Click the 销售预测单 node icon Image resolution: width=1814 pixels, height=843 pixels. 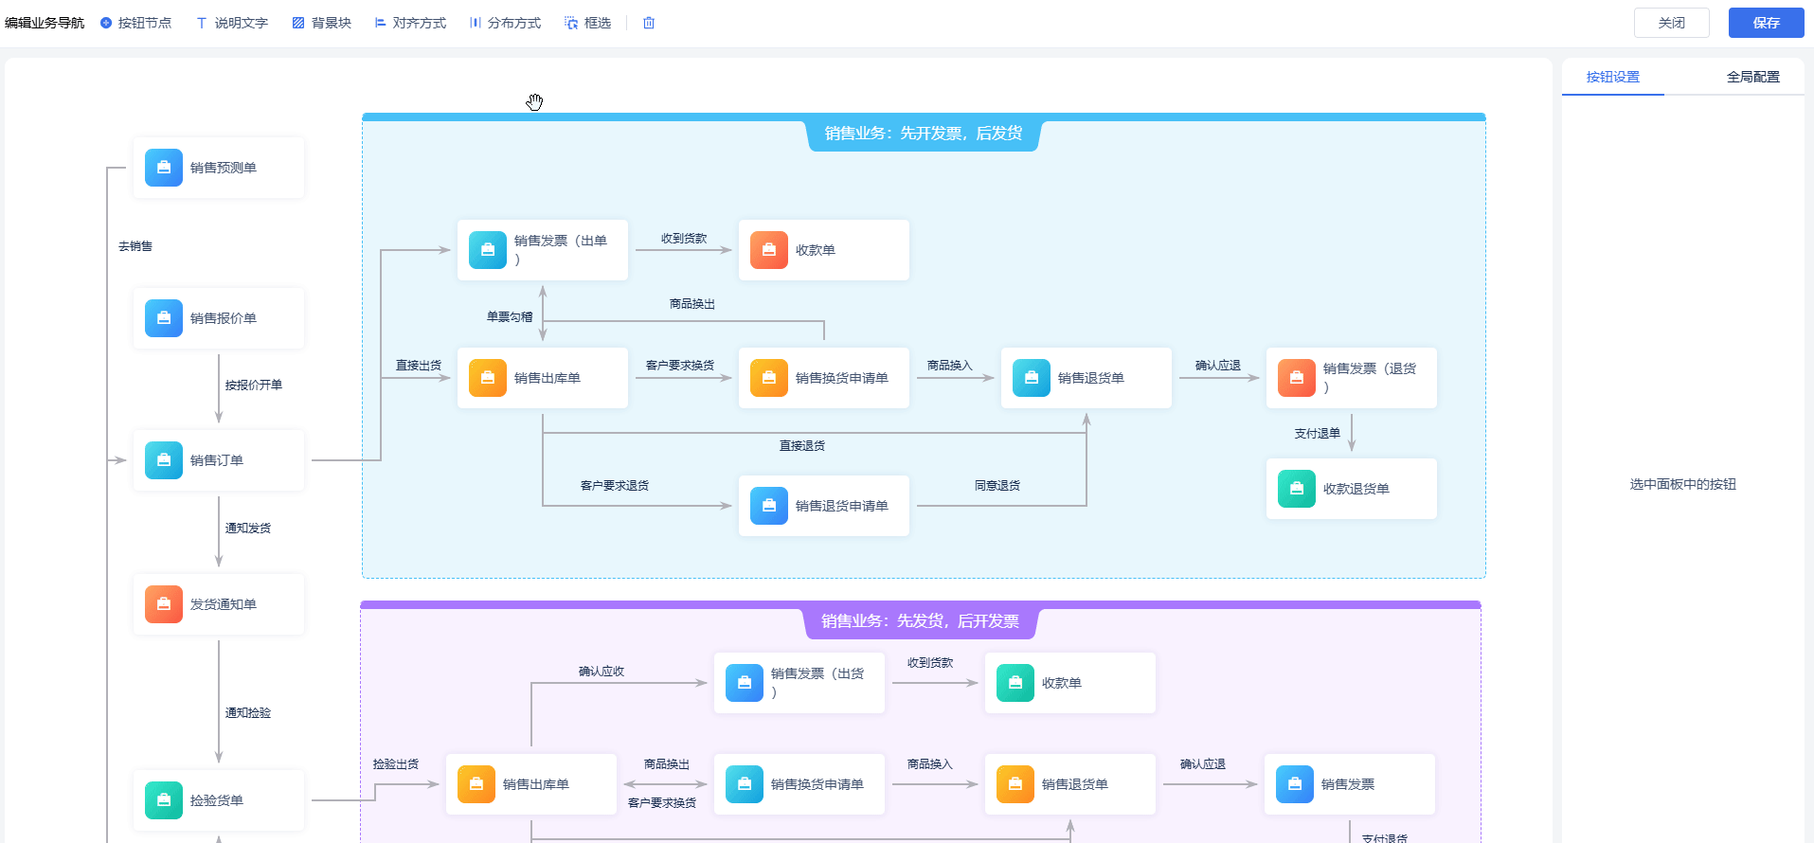[164, 168]
